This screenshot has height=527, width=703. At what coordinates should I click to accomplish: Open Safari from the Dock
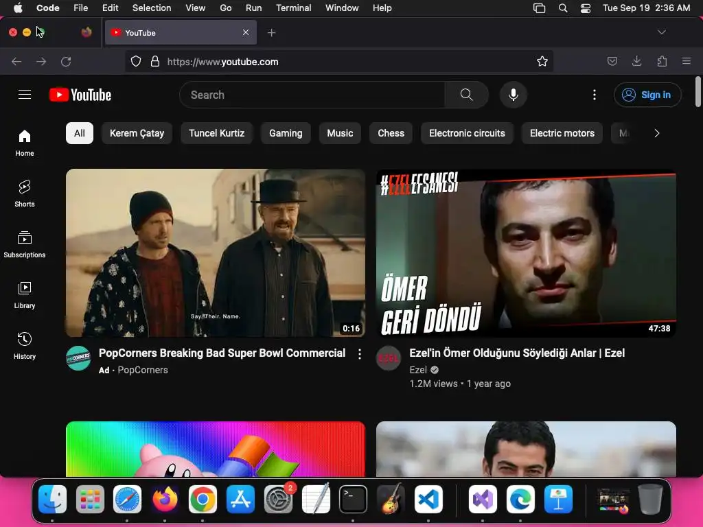127,499
